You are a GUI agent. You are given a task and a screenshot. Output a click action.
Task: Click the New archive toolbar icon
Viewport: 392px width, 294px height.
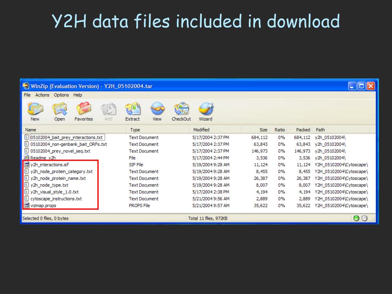click(35, 109)
